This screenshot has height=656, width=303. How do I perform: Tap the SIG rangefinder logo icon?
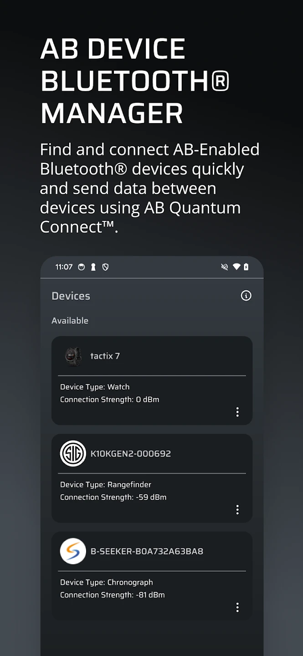pyautogui.click(x=73, y=453)
